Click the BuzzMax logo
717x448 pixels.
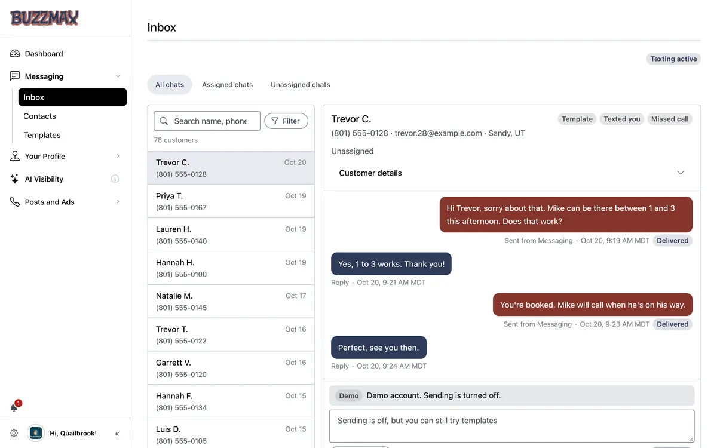(44, 18)
